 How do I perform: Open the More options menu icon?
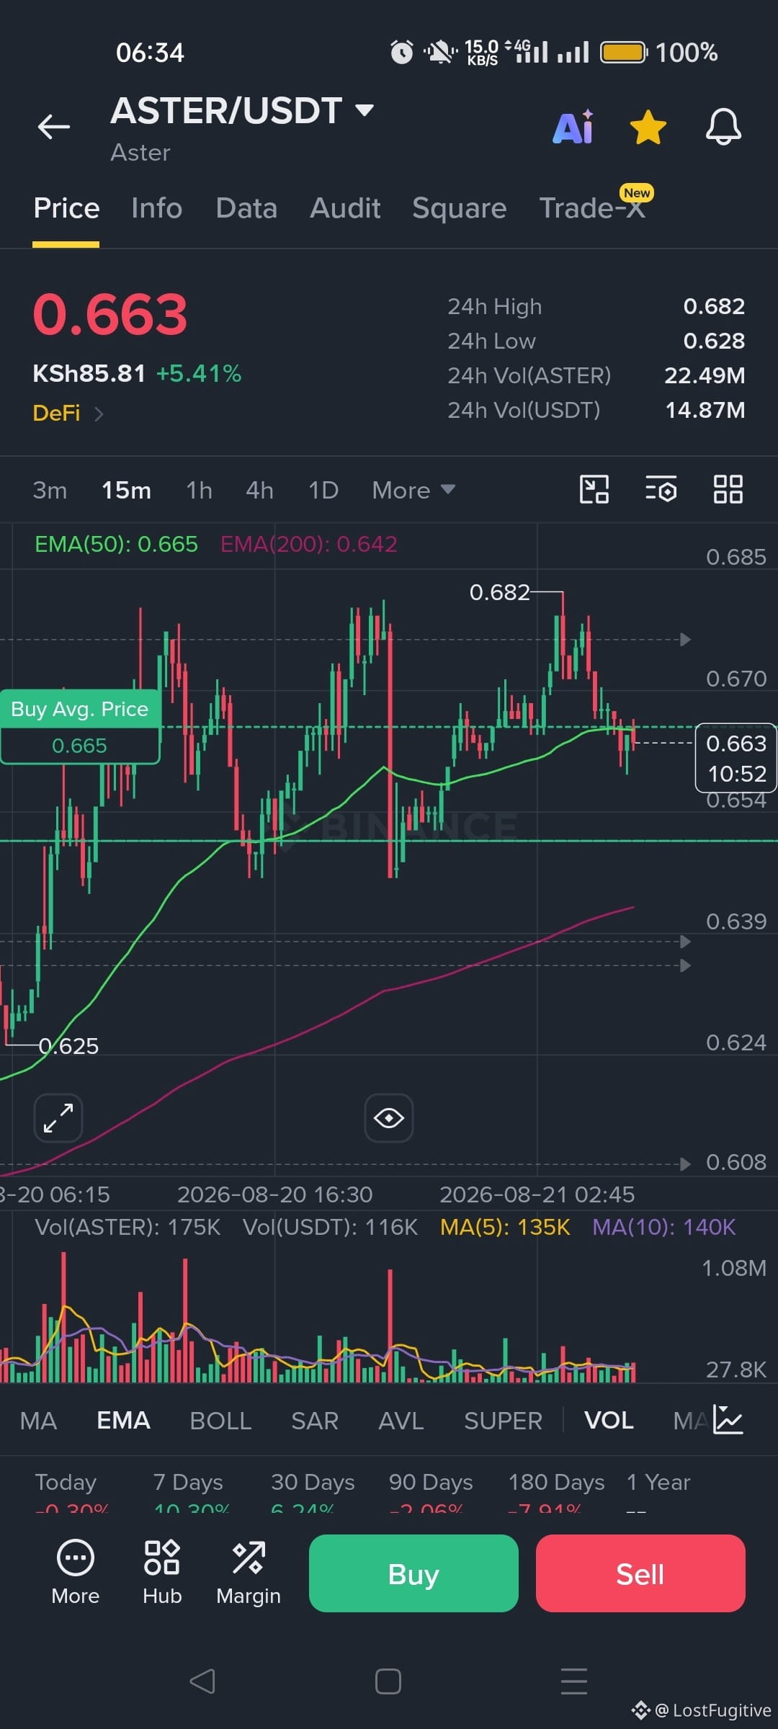[x=76, y=1572]
